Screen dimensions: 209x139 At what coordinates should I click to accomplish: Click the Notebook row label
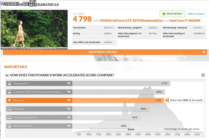(x=19, y=109)
